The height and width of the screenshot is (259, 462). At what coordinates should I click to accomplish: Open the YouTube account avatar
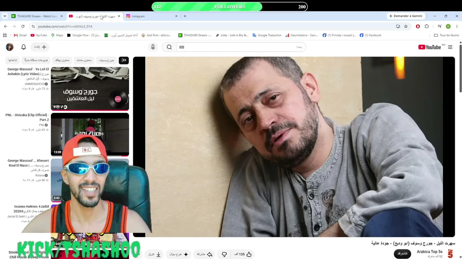[9, 47]
